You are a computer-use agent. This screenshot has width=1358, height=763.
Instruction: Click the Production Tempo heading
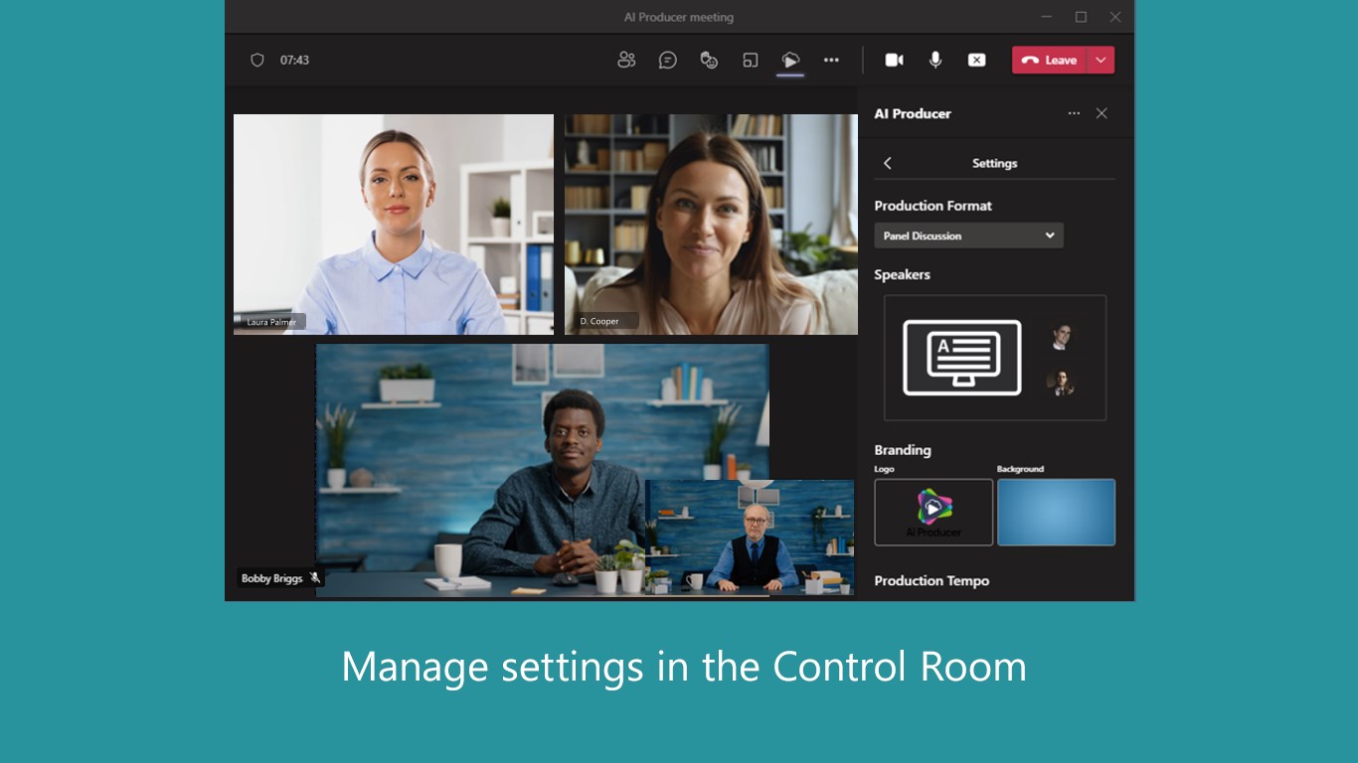click(x=932, y=581)
